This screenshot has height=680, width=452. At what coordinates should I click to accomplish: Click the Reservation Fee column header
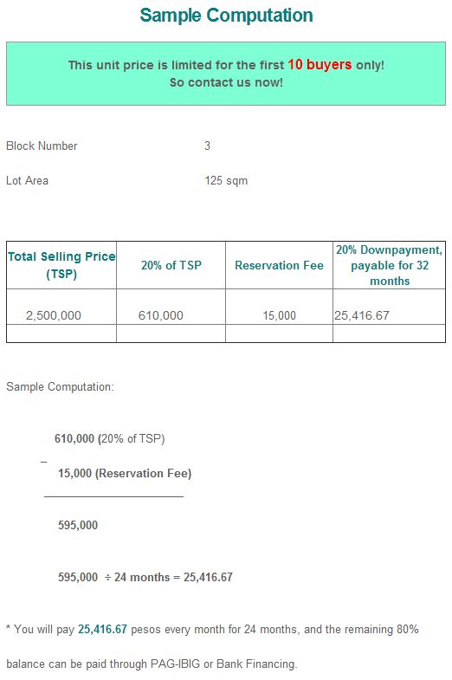[279, 265]
